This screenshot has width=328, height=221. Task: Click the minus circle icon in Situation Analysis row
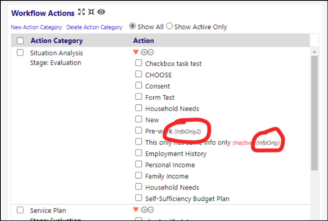tap(151, 52)
